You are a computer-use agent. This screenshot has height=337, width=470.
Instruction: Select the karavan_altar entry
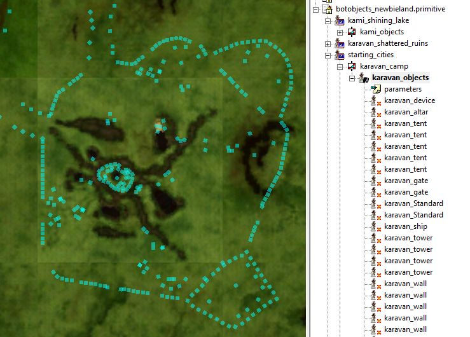coord(406,112)
